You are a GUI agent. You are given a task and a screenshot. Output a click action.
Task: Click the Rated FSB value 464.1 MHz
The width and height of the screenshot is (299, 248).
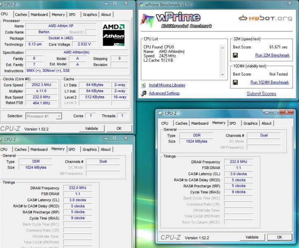tap(41, 103)
